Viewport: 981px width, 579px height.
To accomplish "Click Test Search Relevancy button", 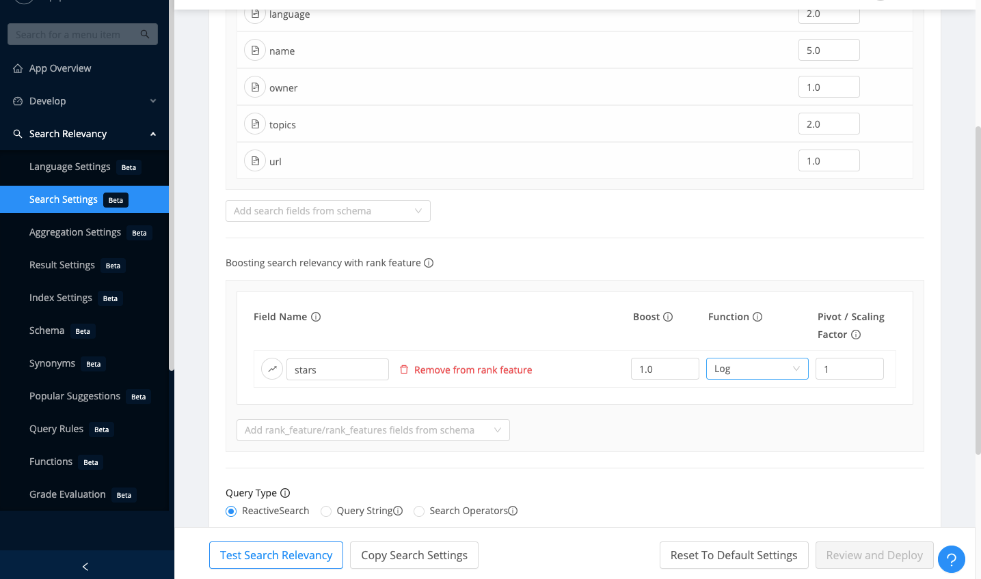I will point(276,555).
